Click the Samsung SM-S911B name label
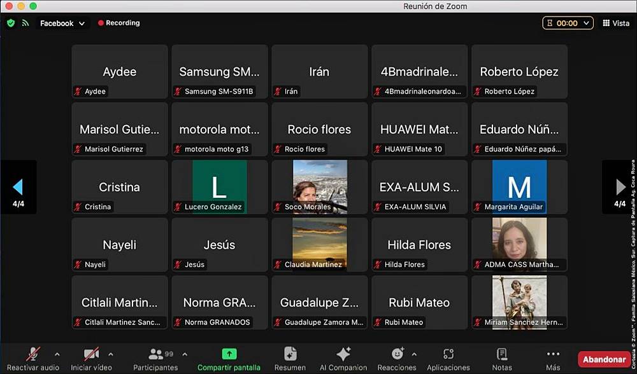This screenshot has height=374, width=637. (x=219, y=92)
